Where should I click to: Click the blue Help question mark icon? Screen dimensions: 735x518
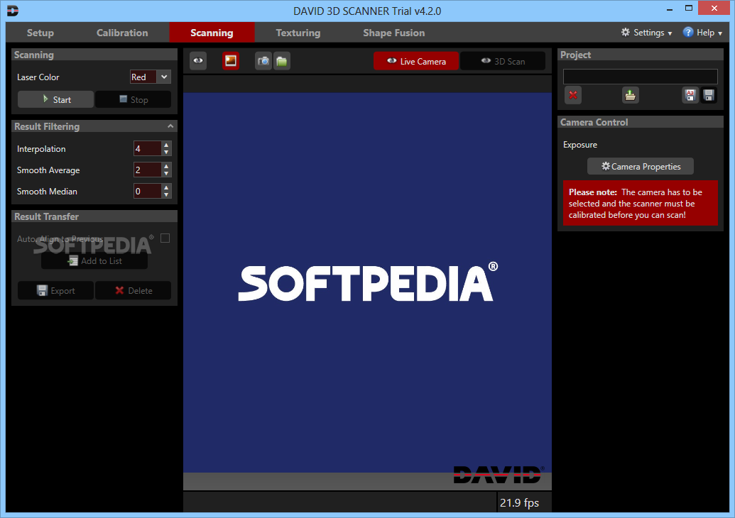point(687,33)
